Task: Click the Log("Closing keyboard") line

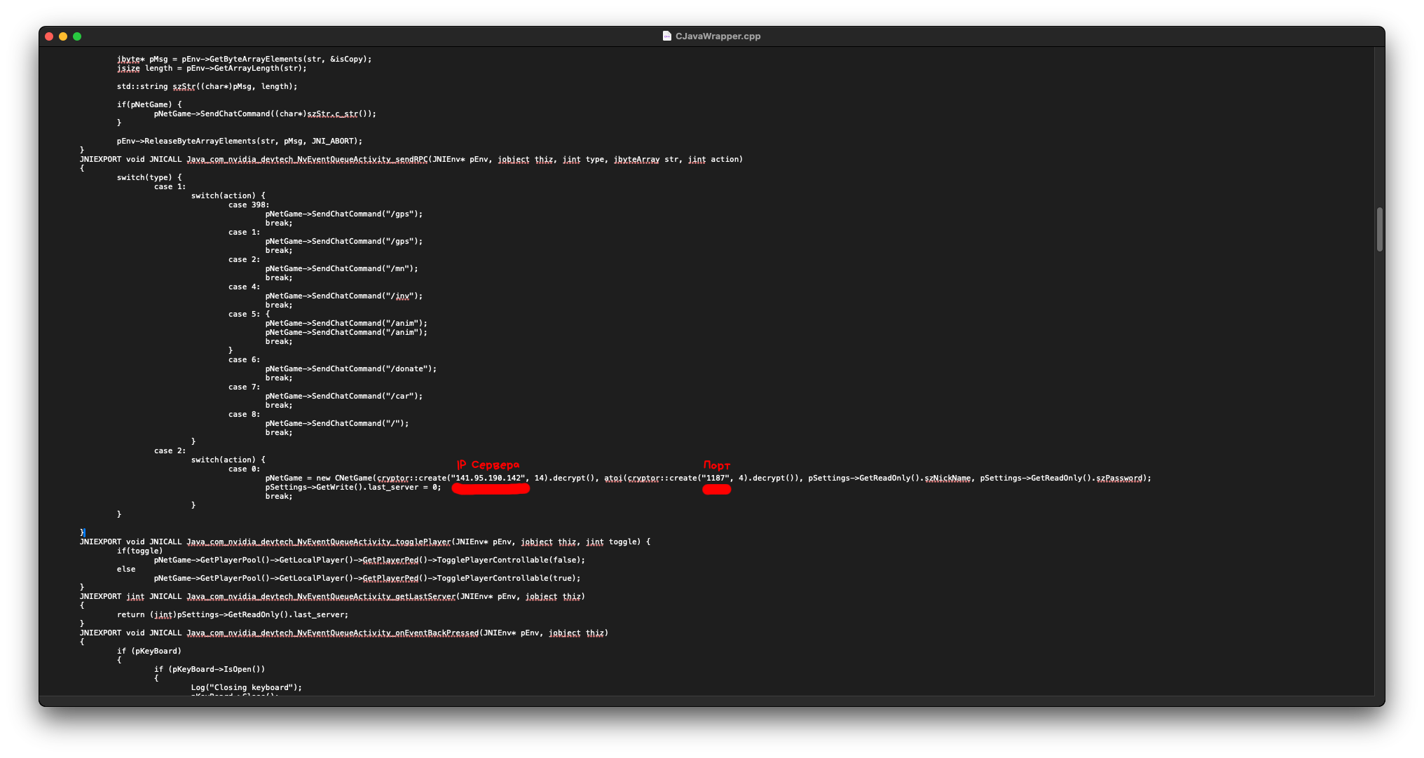Action: click(247, 687)
